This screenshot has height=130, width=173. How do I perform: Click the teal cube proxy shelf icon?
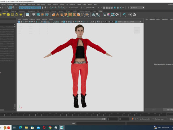(38, 15)
